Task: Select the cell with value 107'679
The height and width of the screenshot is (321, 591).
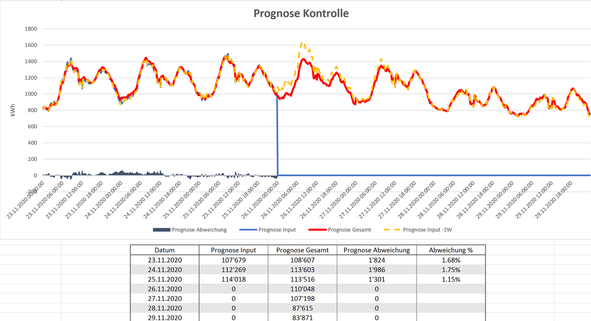Action: 233,260
